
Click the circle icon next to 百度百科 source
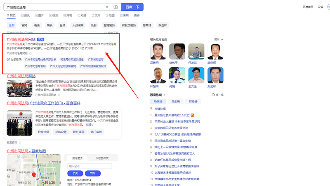click(20, 143)
